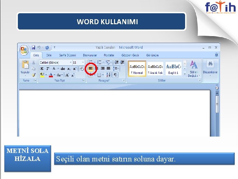238x179 pixels.
Task: Switch to the Ekle tab
Action: coord(49,55)
